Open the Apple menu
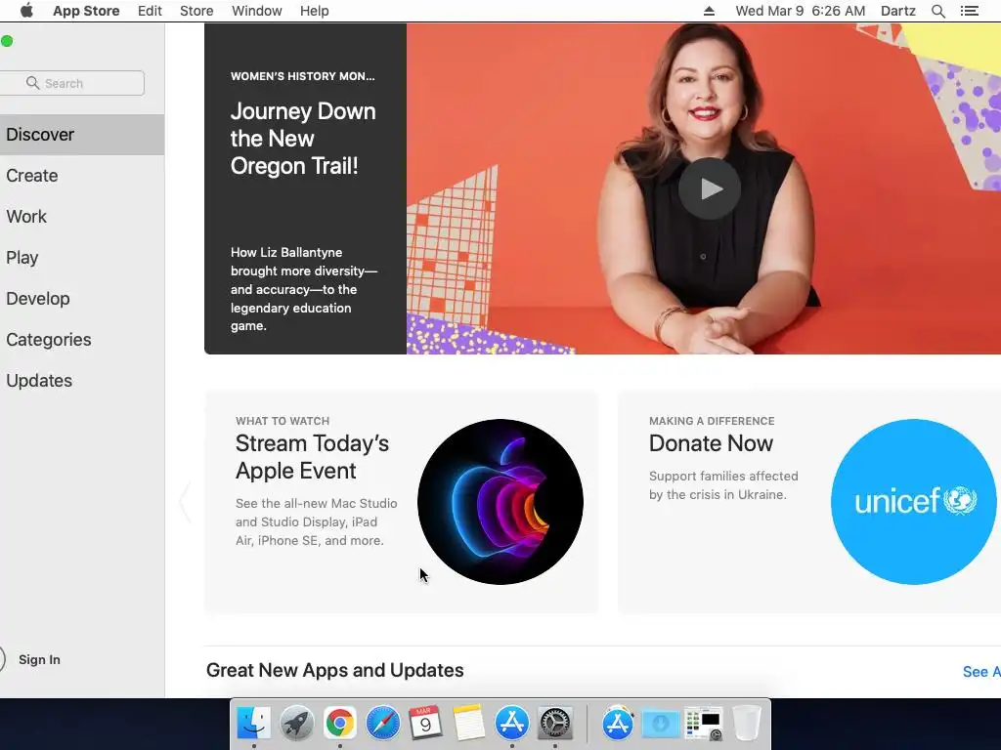 click(x=26, y=11)
